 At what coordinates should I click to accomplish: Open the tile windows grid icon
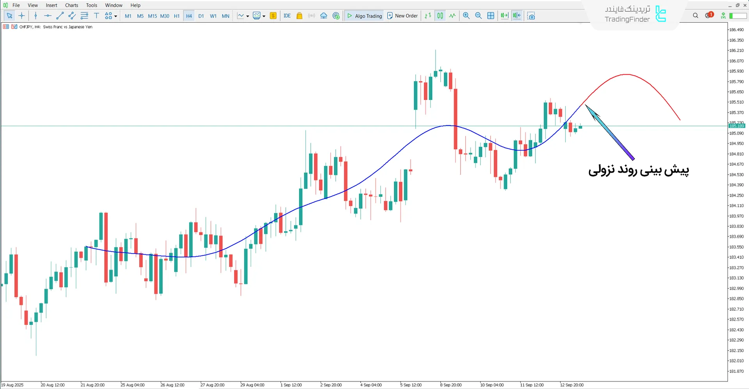point(491,16)
